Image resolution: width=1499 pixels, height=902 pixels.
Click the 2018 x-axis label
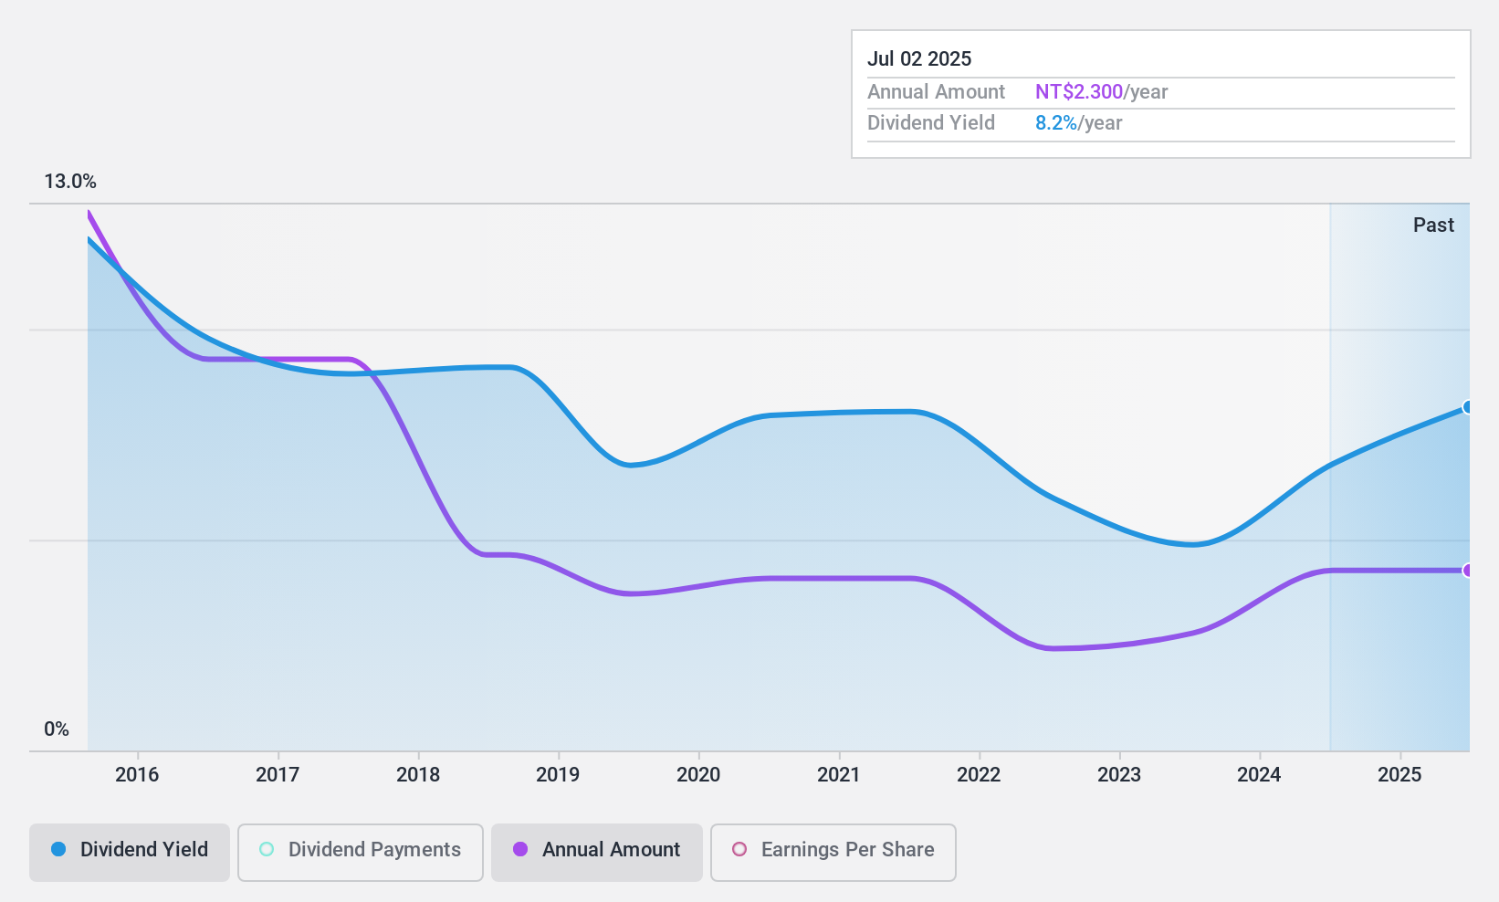[418, 775]
